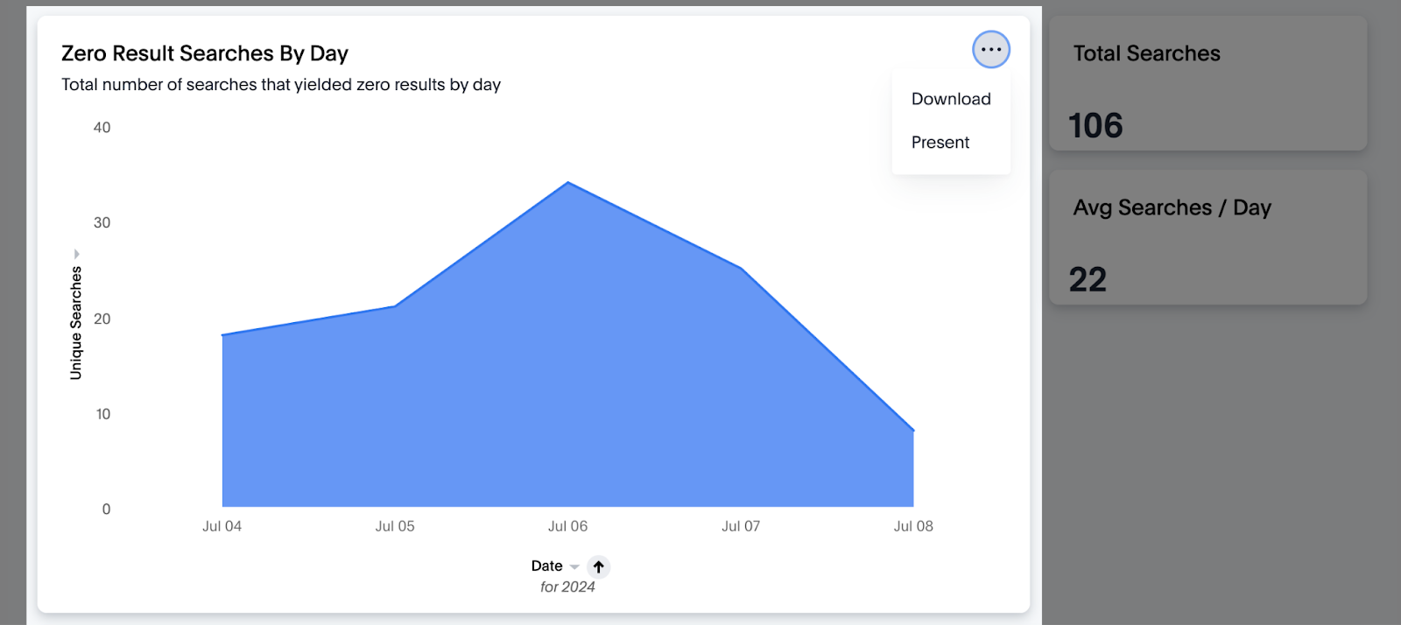Click the Unique Searches axis title
The width and height of the screenshot is (1401, 625).
[76, 323]
